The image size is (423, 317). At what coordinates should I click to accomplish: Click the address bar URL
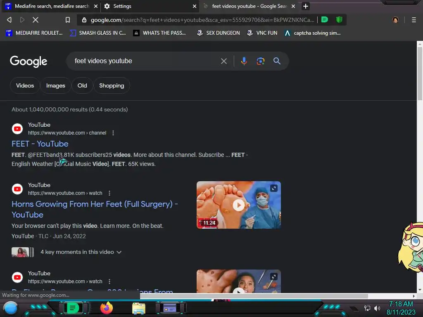pos(202,20)
